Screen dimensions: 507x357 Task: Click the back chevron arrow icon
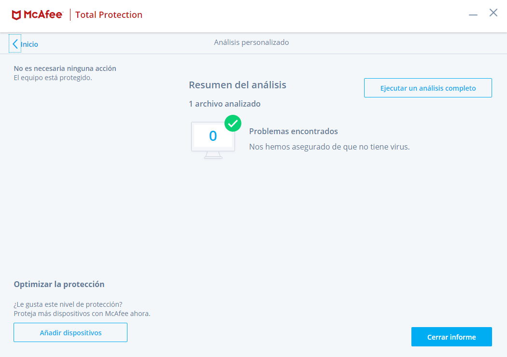[x=15, y=44]
